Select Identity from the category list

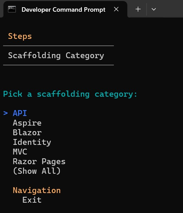(32, 142)
